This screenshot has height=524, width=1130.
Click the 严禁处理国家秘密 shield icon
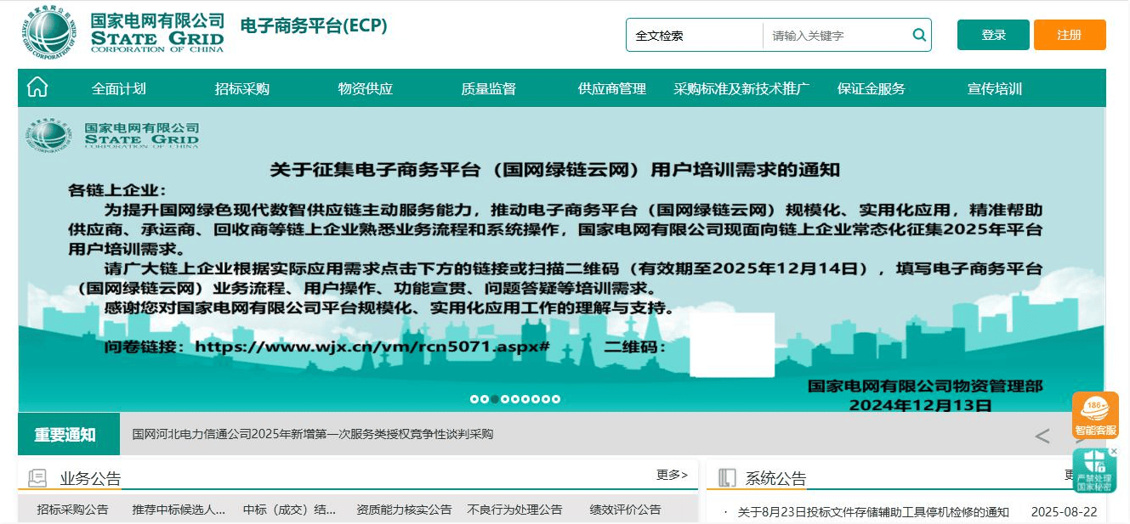tap(1093, 470)
